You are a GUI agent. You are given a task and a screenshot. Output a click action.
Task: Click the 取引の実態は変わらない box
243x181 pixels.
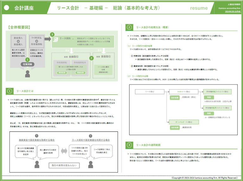64,165
